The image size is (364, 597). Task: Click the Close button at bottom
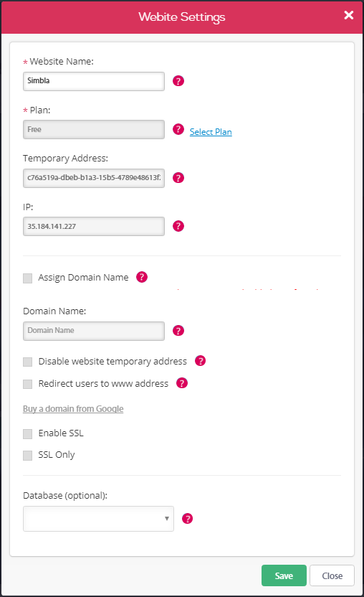point(332,575)
